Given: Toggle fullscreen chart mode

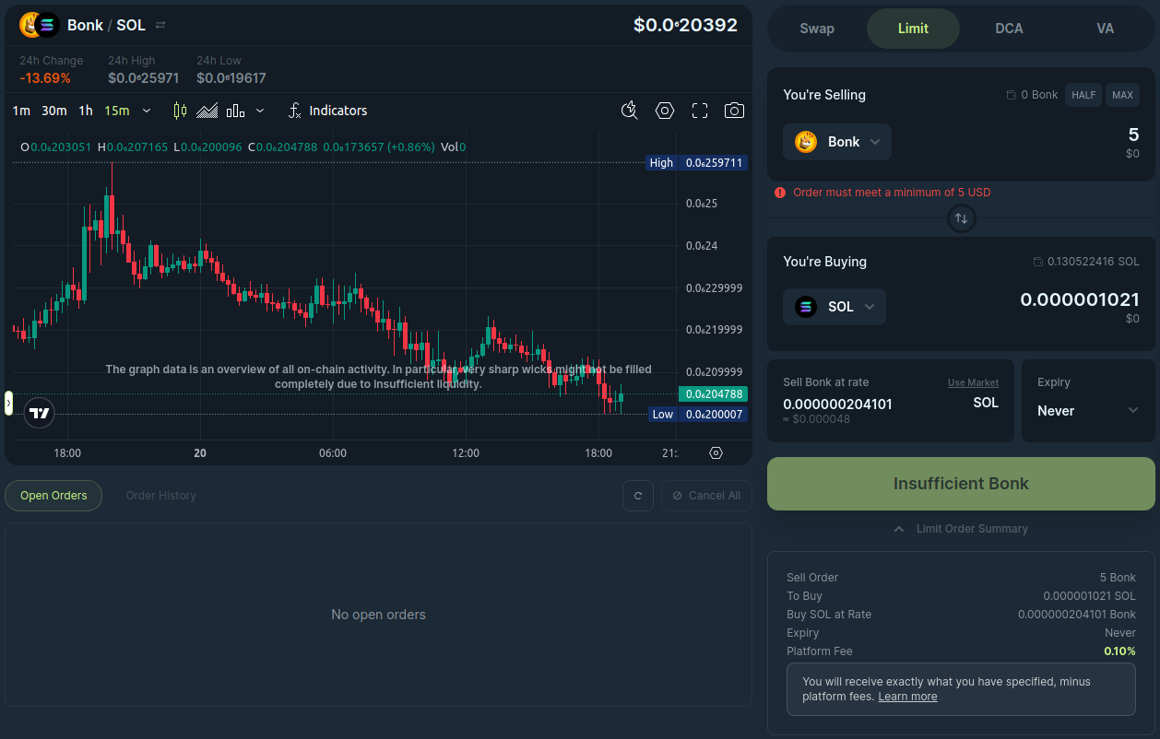Looking at the screenshot, I should 700,111.
